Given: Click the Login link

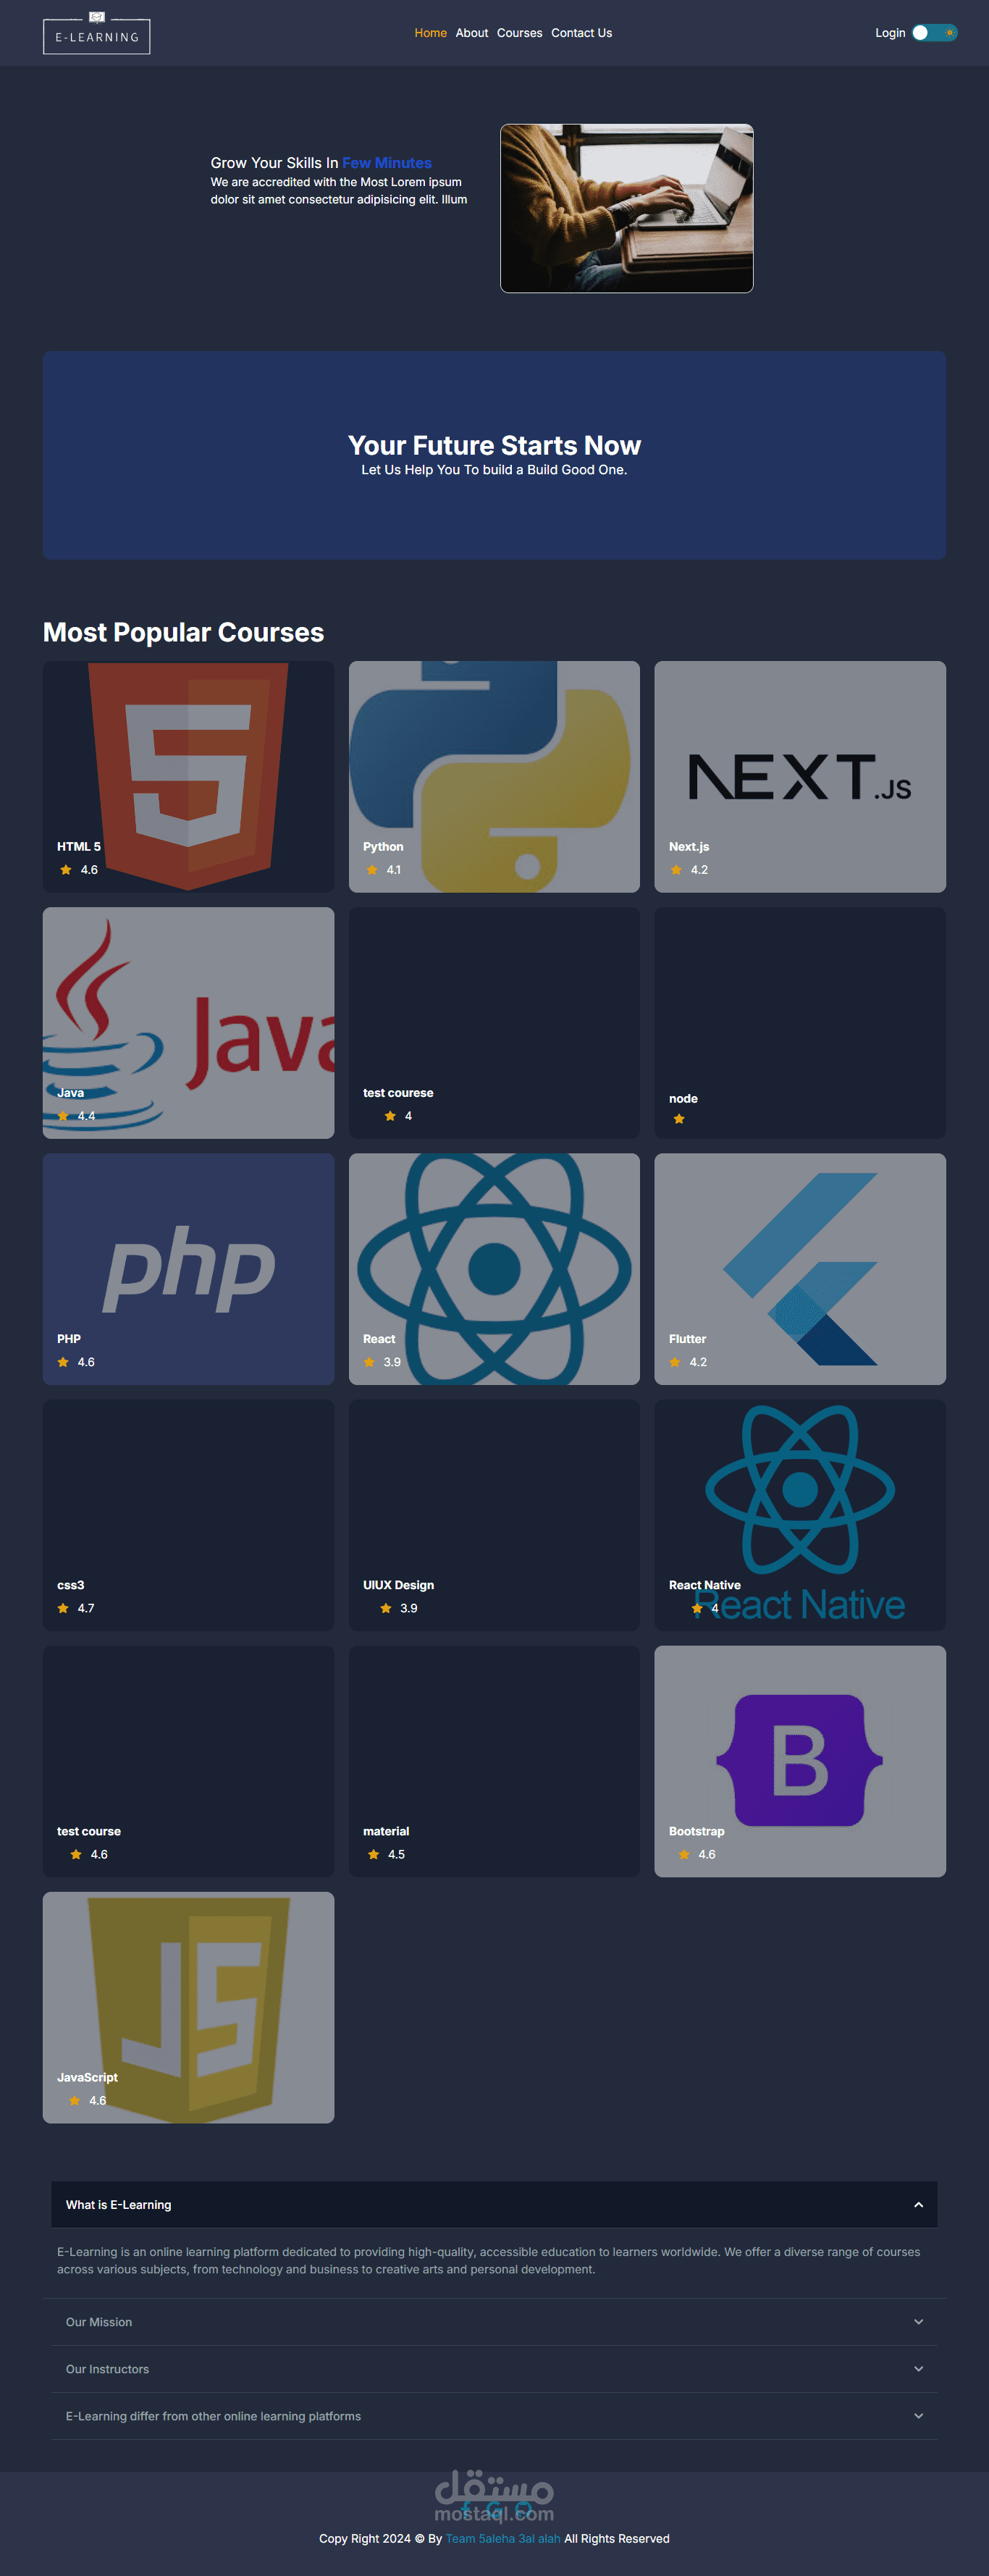Looking at the screenshot, I should coord(890,33).
